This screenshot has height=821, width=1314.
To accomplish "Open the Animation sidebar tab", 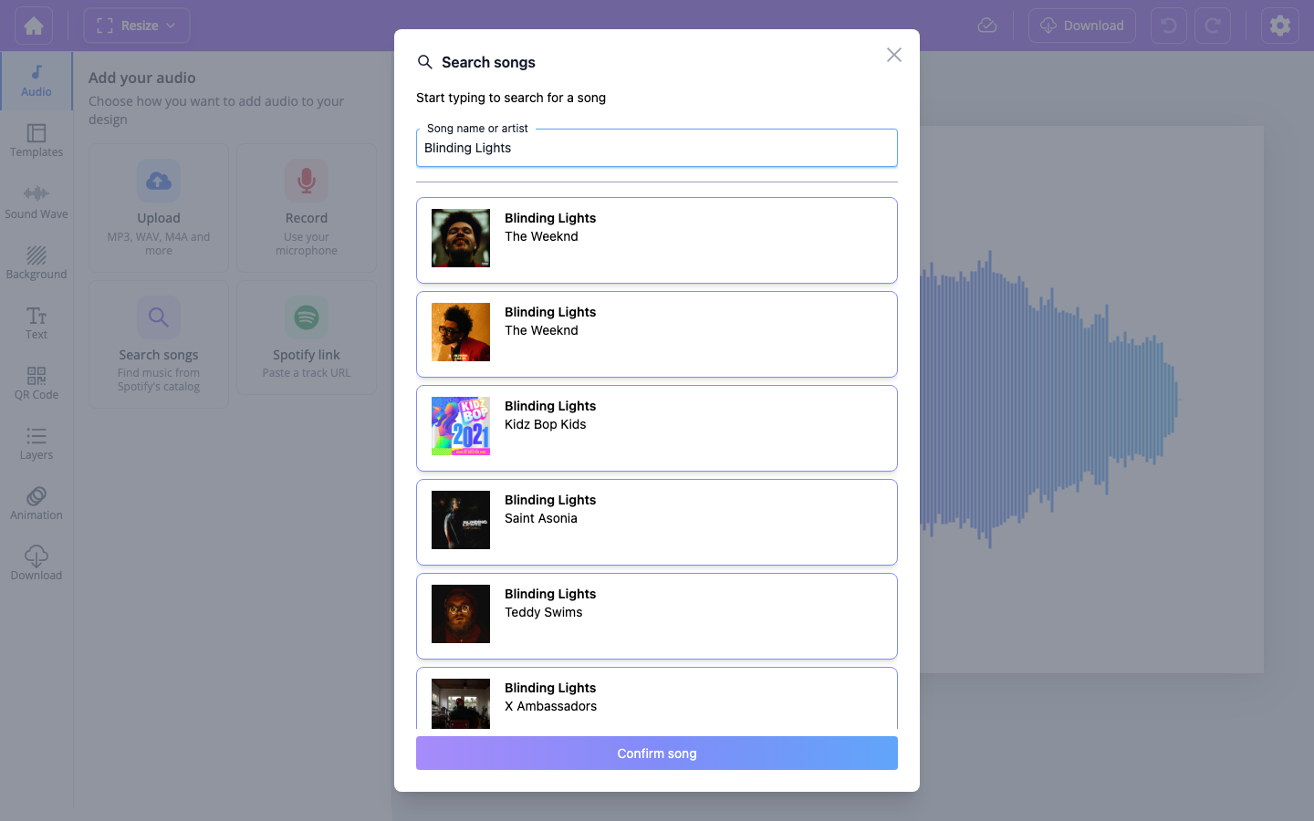I will coord(36,503).
